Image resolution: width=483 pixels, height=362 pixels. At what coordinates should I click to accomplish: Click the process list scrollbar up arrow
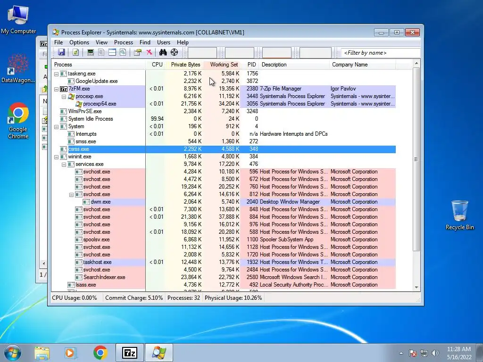click(x=416, y=64)
